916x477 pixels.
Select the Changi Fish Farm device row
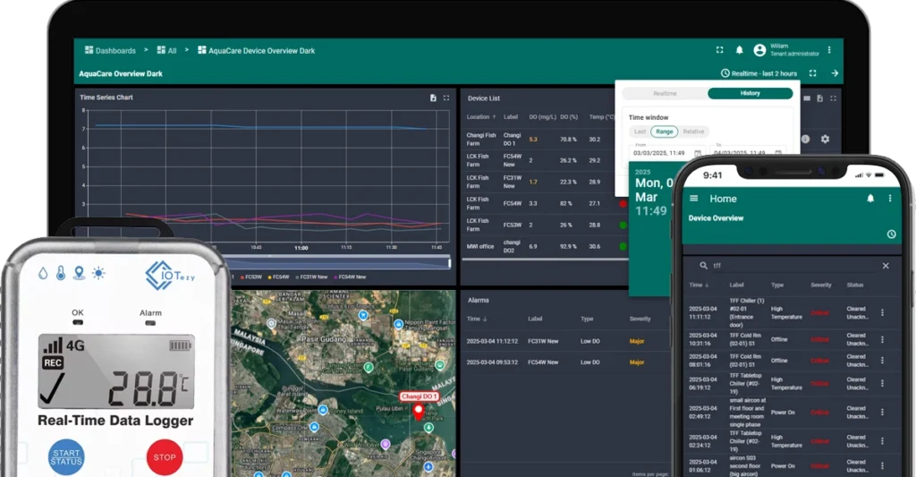[539, 139]
